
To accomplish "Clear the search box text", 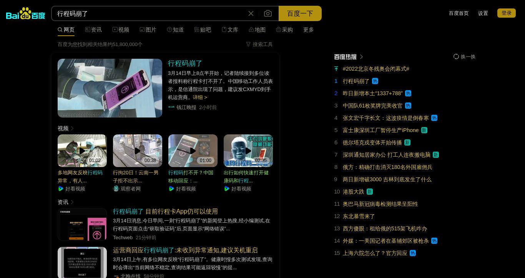I will click(251, 13).
